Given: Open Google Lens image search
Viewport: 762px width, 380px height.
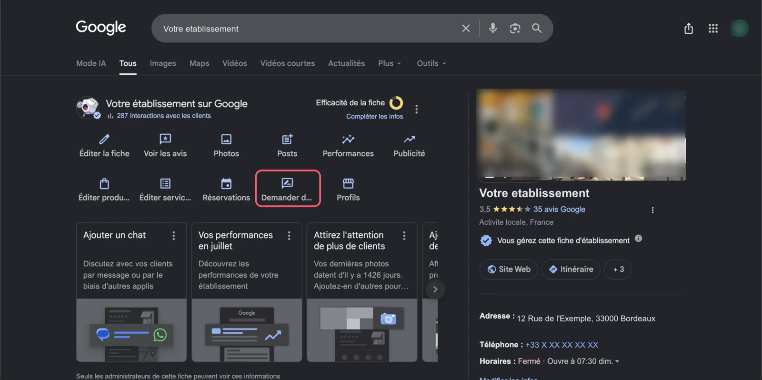Looking at the screenshot, I should pos(515,29).
